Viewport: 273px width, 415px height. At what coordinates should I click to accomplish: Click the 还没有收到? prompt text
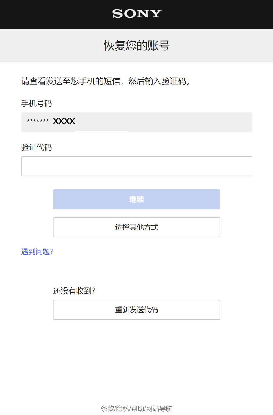(x=75, y=290)
